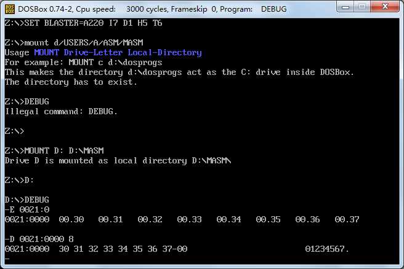Click the empty 'Z:\>' prompt line
The width and height of the screenshot is (404, 269).
[x=14, y=131]
